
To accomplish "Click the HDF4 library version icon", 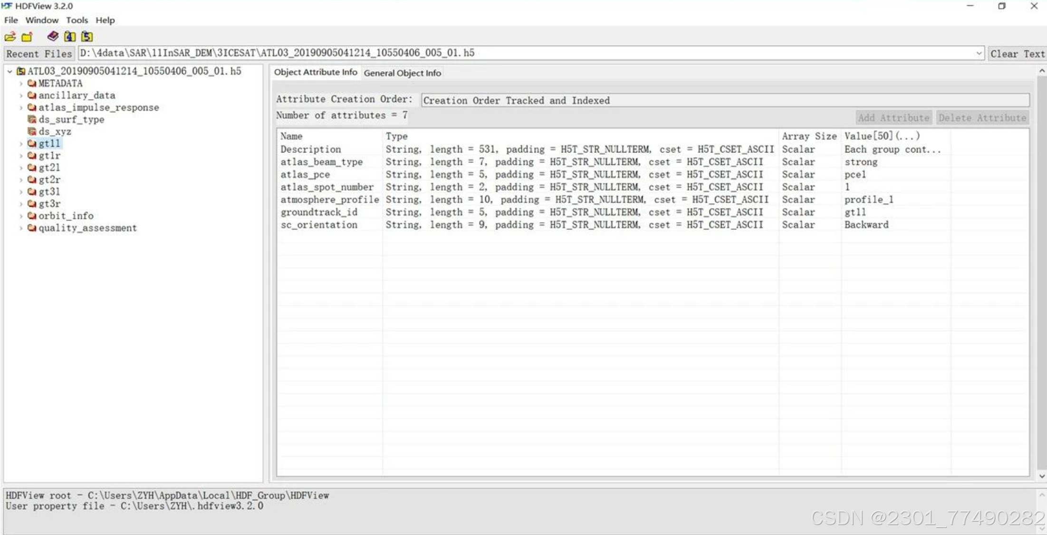I will coord(70,36).
